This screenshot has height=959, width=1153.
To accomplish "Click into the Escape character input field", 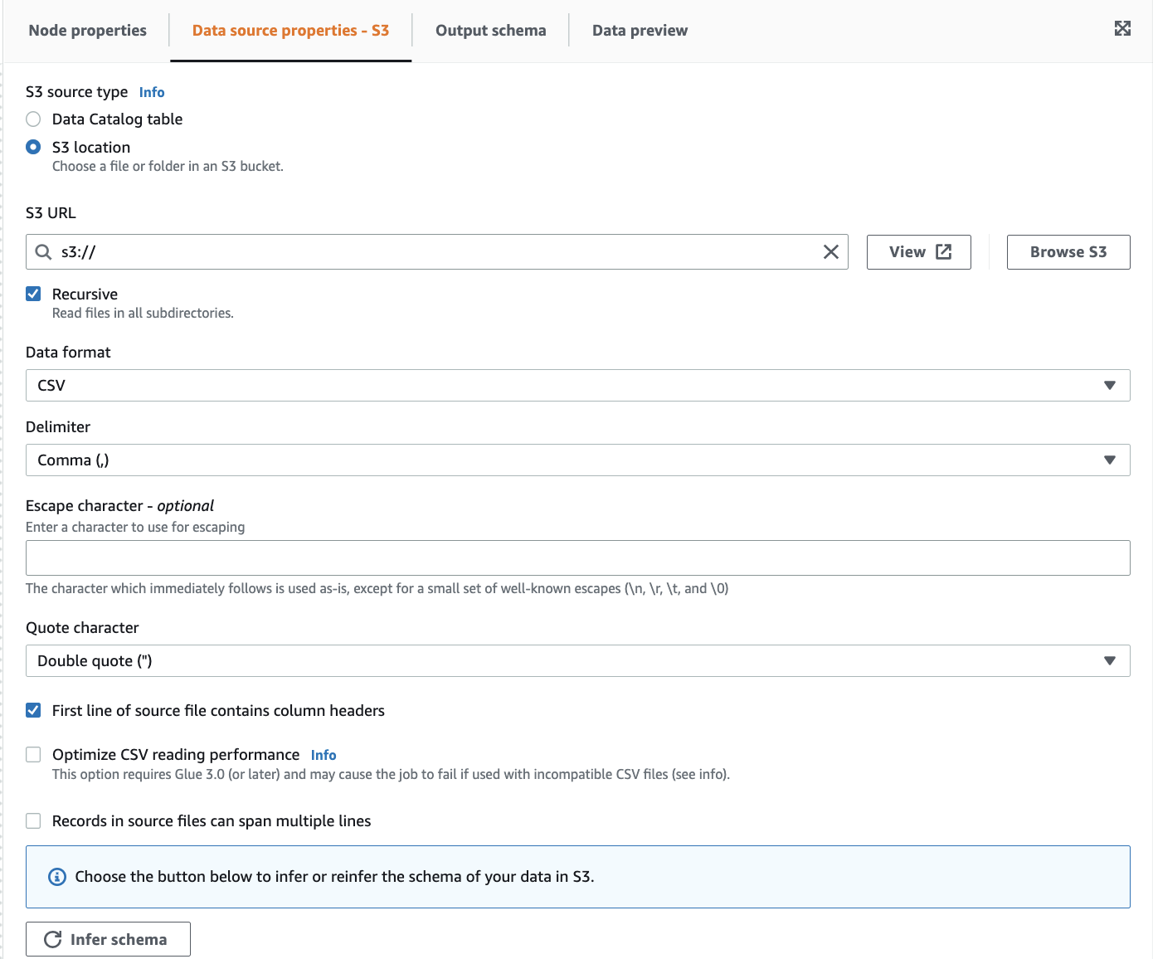I will (577, 558).
